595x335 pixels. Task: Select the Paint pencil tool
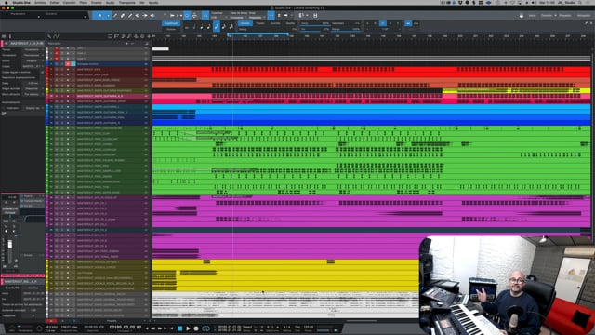coord(130,16)
